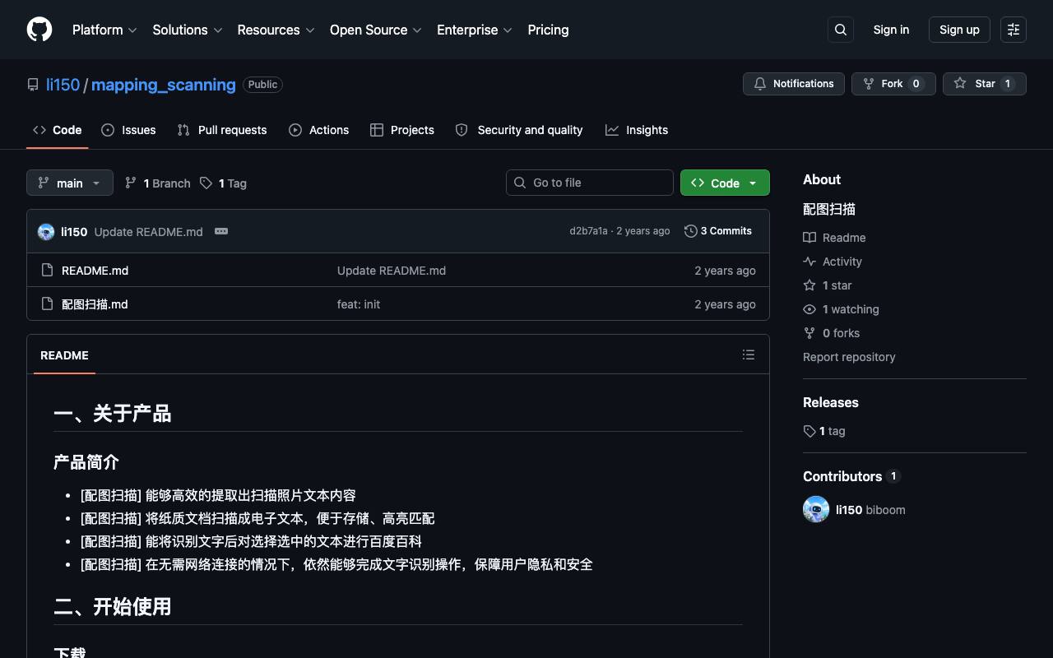Click the history clock icon beside Commits
The width and height of the screenshot is (1053, 658).
(691, 231)
